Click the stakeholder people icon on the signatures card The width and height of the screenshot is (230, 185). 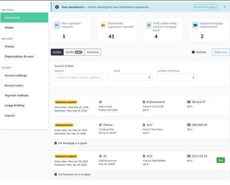pos(103,25)
